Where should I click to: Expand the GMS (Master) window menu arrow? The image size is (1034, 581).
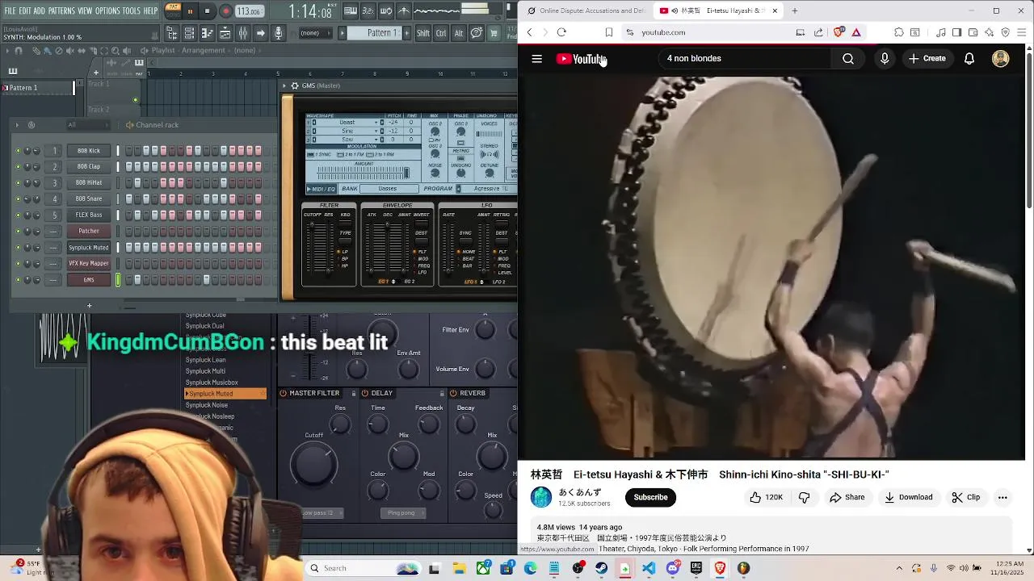(x=284, y=86)
